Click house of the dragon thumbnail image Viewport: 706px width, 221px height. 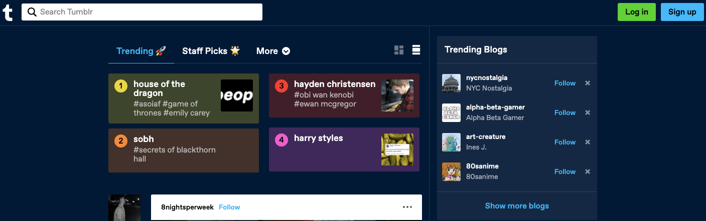click(237, 95)
